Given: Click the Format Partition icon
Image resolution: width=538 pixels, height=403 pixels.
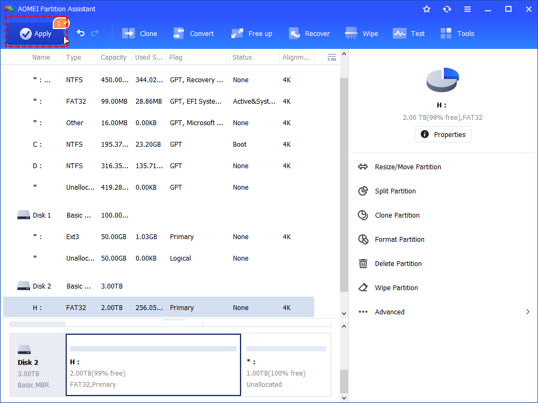Looking at the screenshot, I should 363,239.
